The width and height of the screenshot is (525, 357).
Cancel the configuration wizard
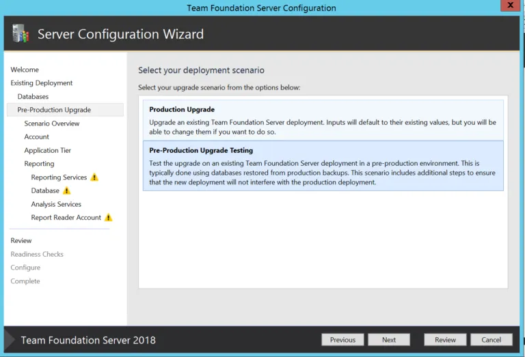click(x=492, y=340)
